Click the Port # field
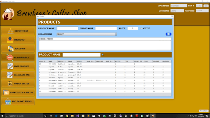Viewport: 210px width, 118px height. pyautogui.click(x=199, y=6)
